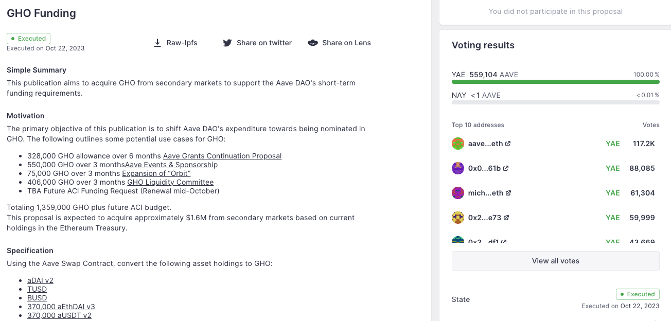671x321 pixels.
Task: Click the 0x0...61b voter address
Action: 484,168
